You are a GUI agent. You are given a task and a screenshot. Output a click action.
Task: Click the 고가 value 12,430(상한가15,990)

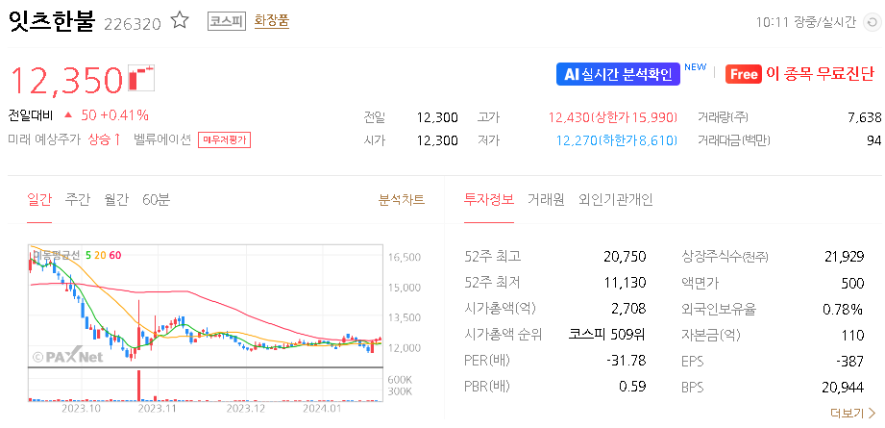click(612, 117)
